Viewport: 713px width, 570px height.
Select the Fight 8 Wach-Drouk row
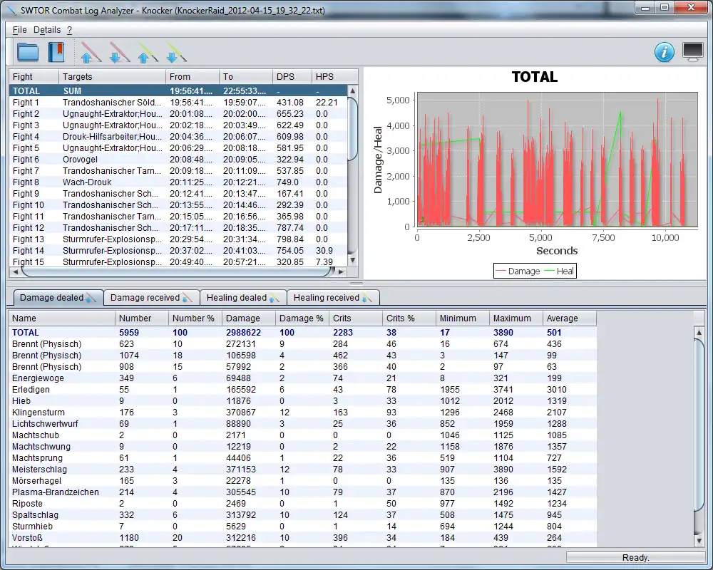[x=178, y=182]
